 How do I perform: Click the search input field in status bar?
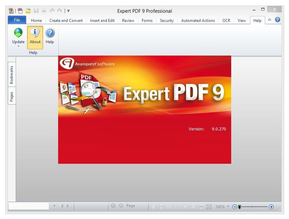tap(28, 206)
